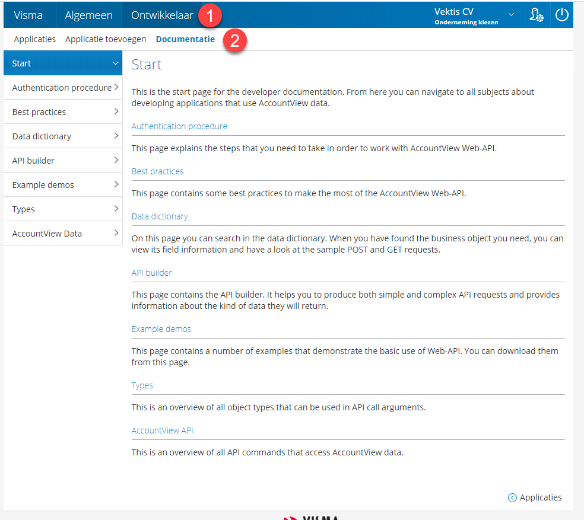Viewport: 584px width, 520px height.
Task: Click the user settings icon in header
Action: click(536, 15)
